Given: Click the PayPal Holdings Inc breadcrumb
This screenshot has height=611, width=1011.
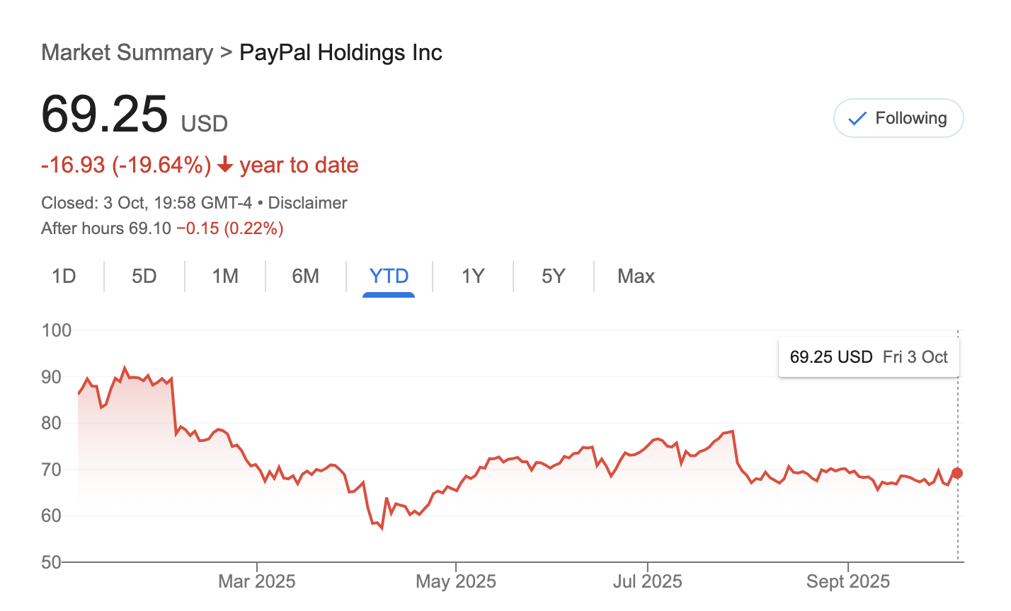Looking at the screenshot, I should [341, 52].
